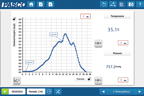Expand the 1.23 digits menu beside Pressure
144x96 pixels.
[x=98, y=80]
